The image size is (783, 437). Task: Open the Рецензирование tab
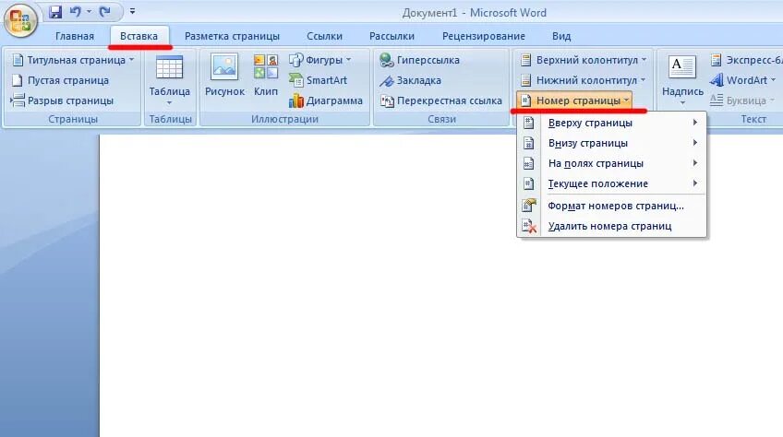click(484, 36)
